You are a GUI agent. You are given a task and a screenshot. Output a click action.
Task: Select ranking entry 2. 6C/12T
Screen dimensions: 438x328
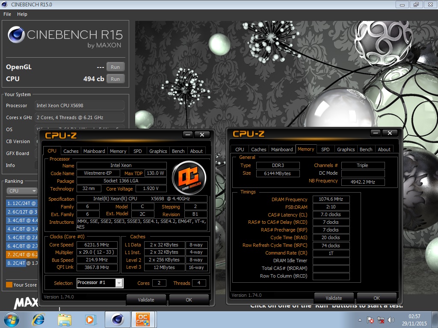pos(22,212)
